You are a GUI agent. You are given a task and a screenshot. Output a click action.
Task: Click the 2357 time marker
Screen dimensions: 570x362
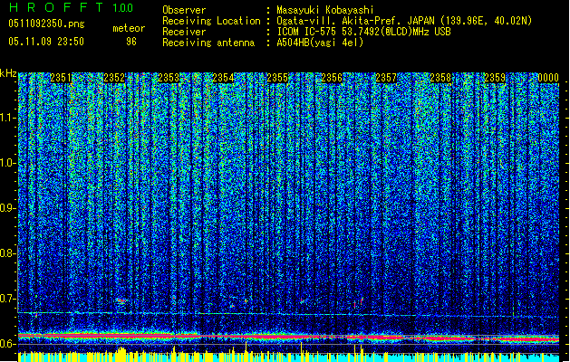click(x=386, y=78)
